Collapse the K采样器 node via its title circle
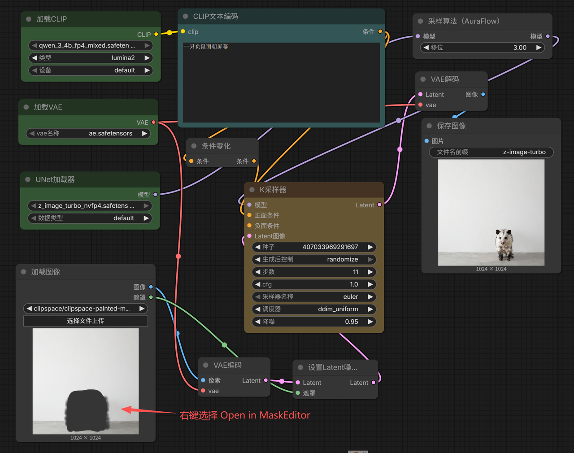The height and width of the screenshot is (453, 574). coord(252,189)
